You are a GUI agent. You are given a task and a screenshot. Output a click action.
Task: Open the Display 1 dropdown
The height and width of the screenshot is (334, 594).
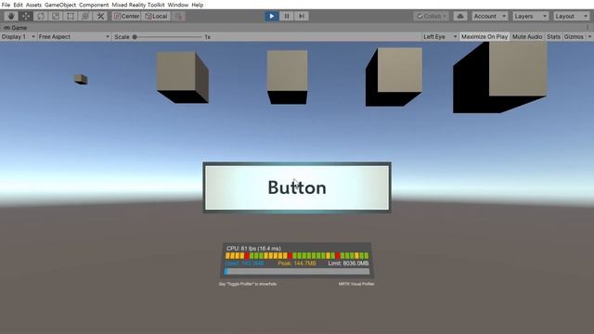(19, 37)
